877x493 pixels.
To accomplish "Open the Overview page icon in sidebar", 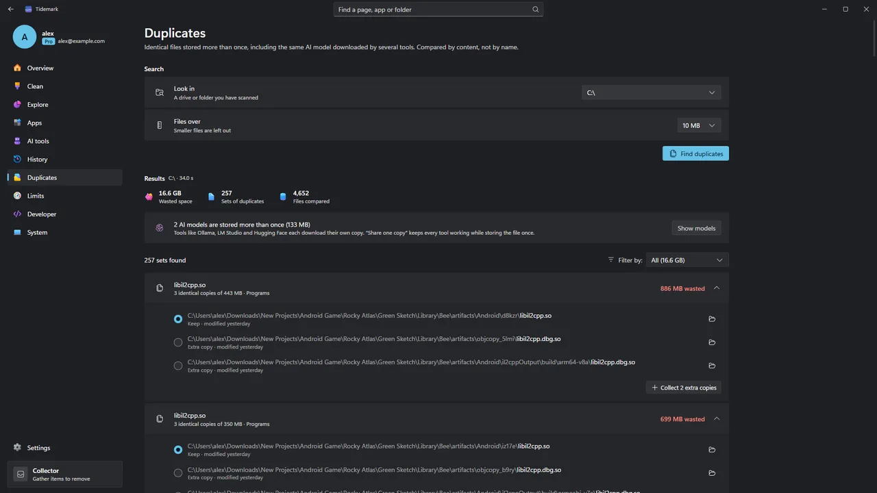I will click(18, 68).
